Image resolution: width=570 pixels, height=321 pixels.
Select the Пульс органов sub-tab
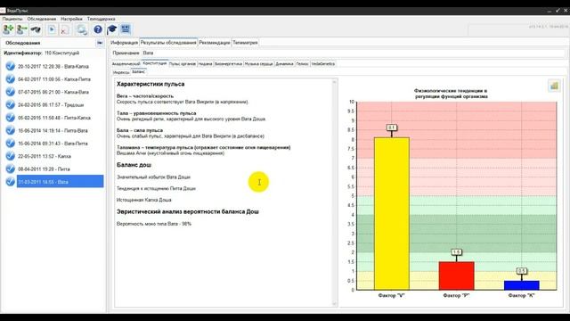click(183, 64)
